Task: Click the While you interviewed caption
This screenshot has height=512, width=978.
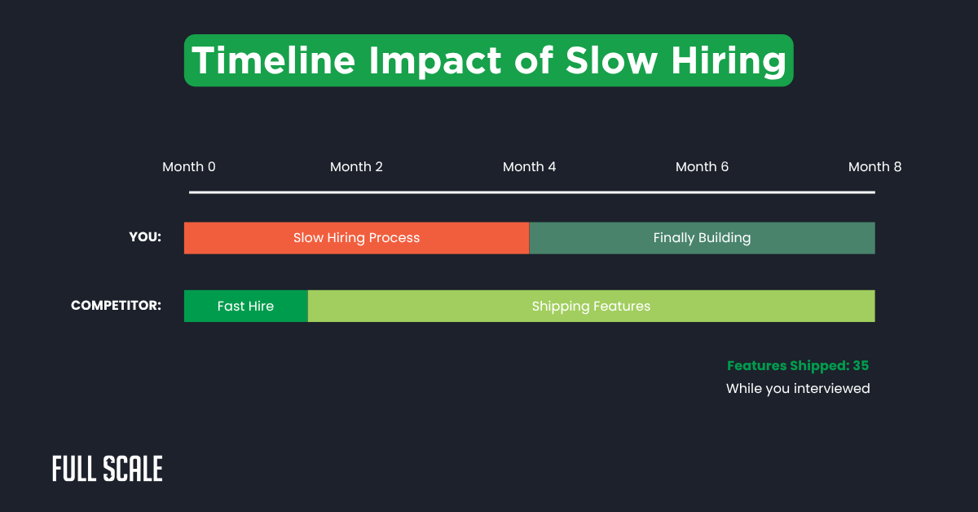Action: point(798,388)
